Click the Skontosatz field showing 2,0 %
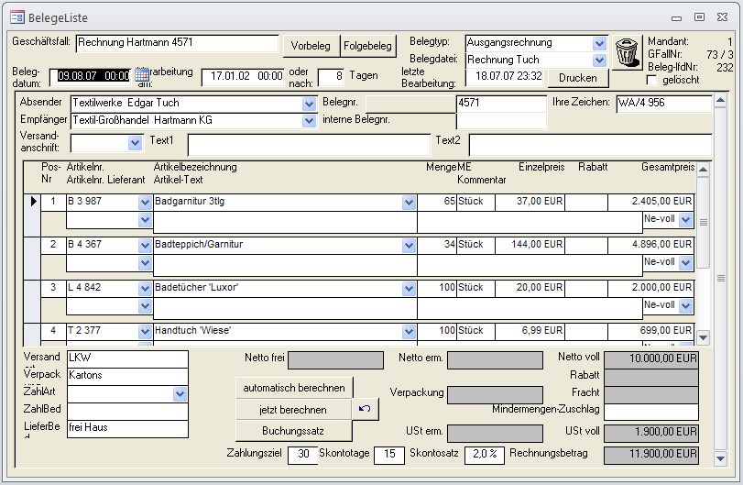Screen dimensions: 743x485 485,454
